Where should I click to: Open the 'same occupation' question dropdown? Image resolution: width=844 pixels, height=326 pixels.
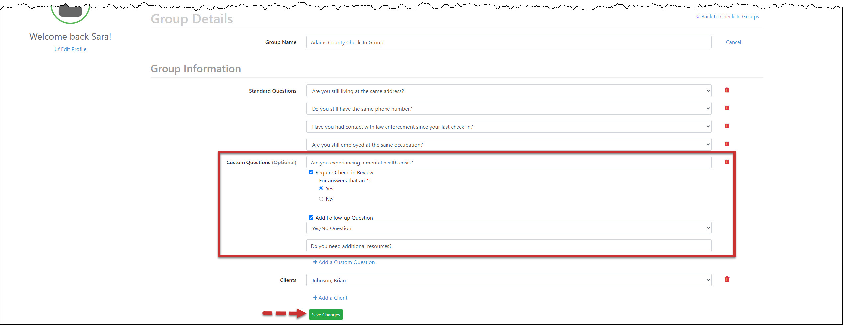pos(508,145)
